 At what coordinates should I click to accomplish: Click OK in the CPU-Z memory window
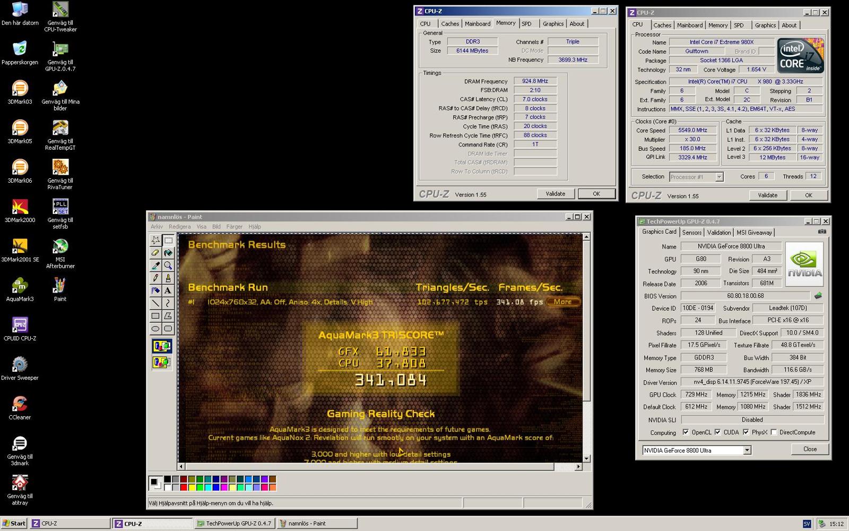point(596,194)
